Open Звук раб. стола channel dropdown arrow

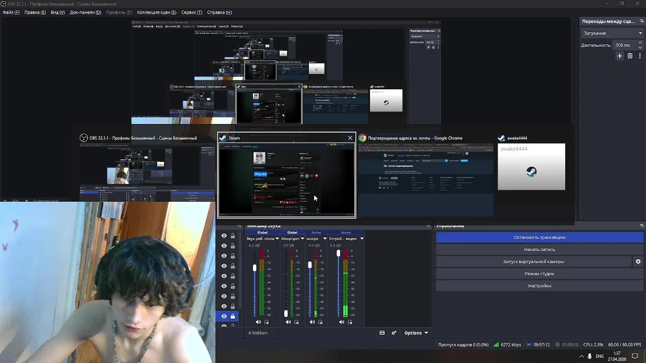pos(277,238)
